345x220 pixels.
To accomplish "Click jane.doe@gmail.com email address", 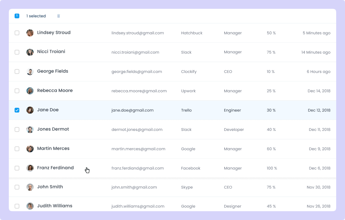I will tap(132, 110).
